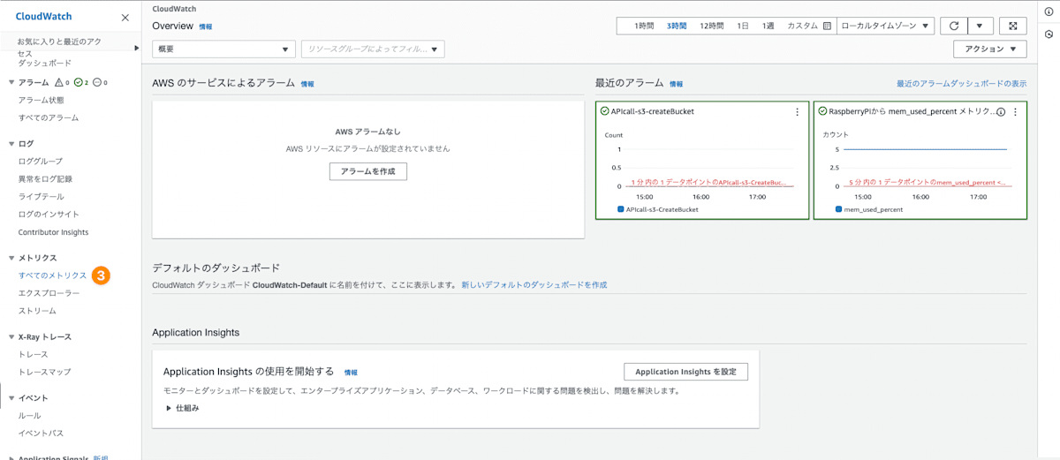Refresh the CloudWatch overview dashboard
This screenshot has height=460, width=1060.
tap(953, 26)
